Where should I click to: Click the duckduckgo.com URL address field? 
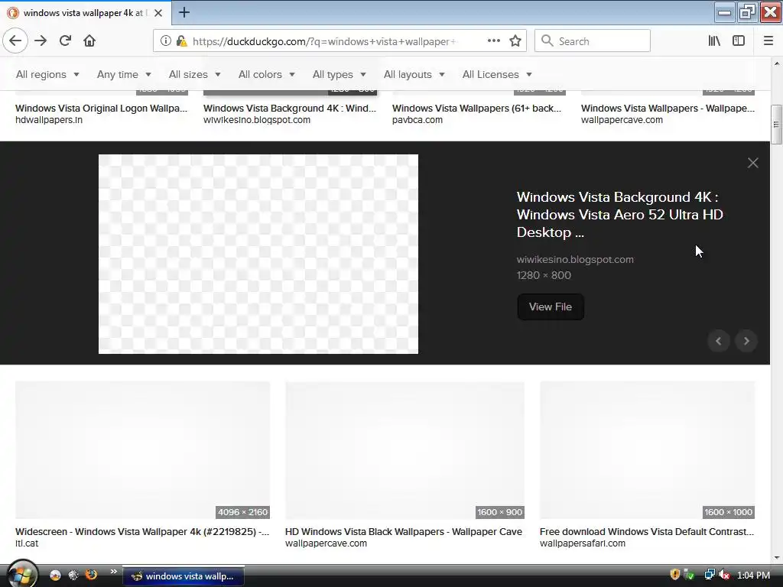[324, 41]
